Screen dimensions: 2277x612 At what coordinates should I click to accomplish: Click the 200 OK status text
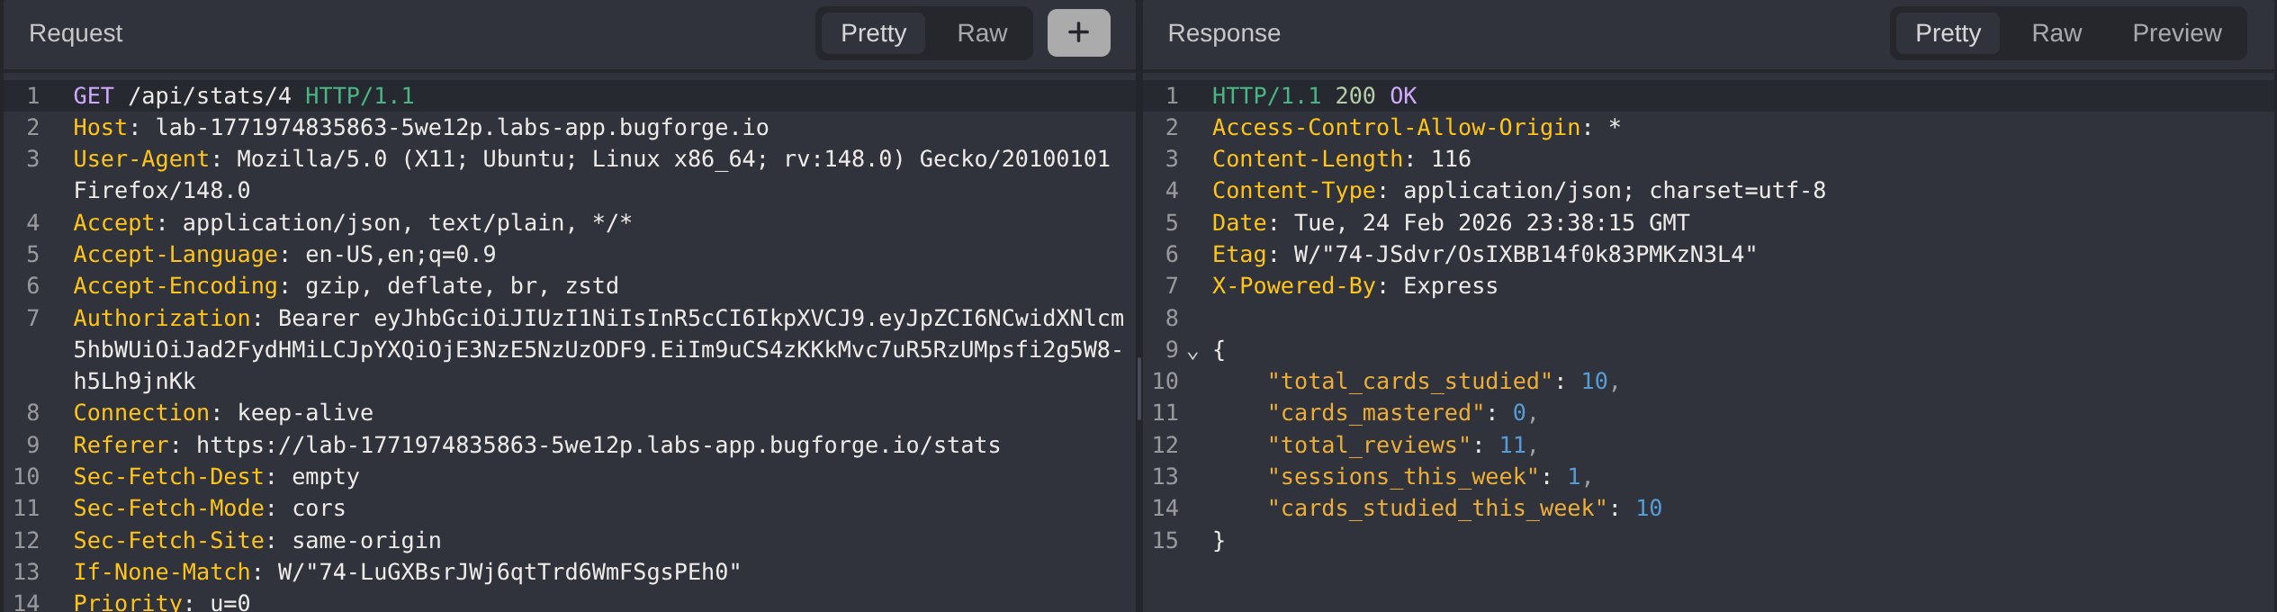(x=1374, y=96)
